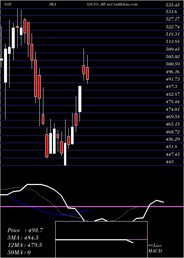This screenshot has width=184, height=258.
Task: Click the tall white candle below 487.3 level
Action: 80,99
